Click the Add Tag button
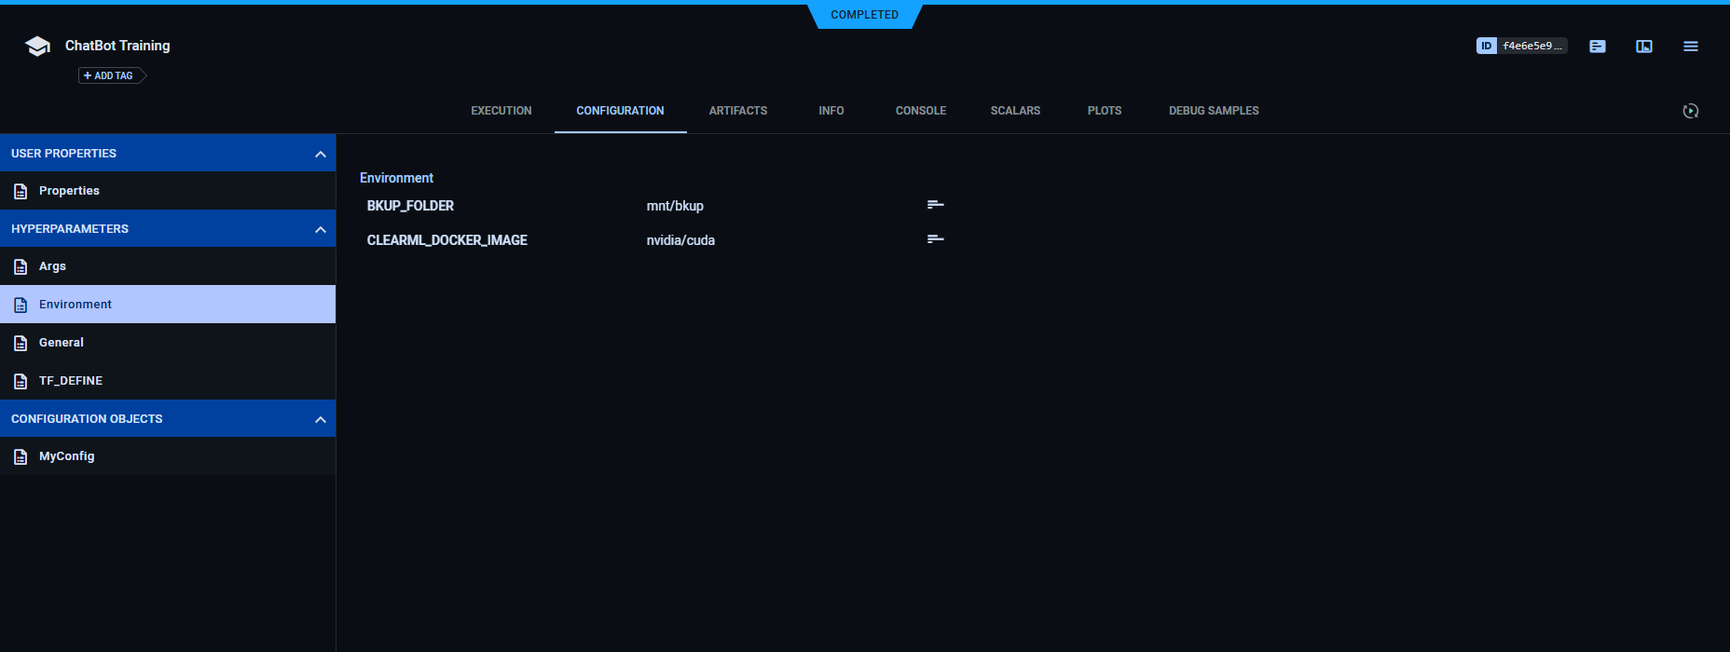 (109, 75)
